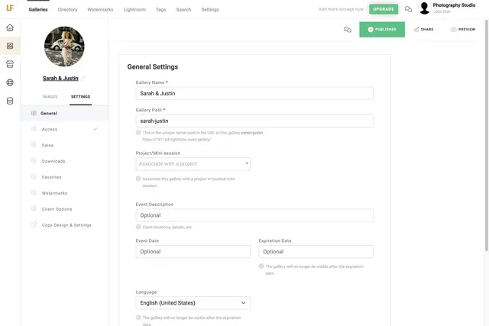489x326 pixels.
Task: Click the globe website icon
Action: [10, 82]
